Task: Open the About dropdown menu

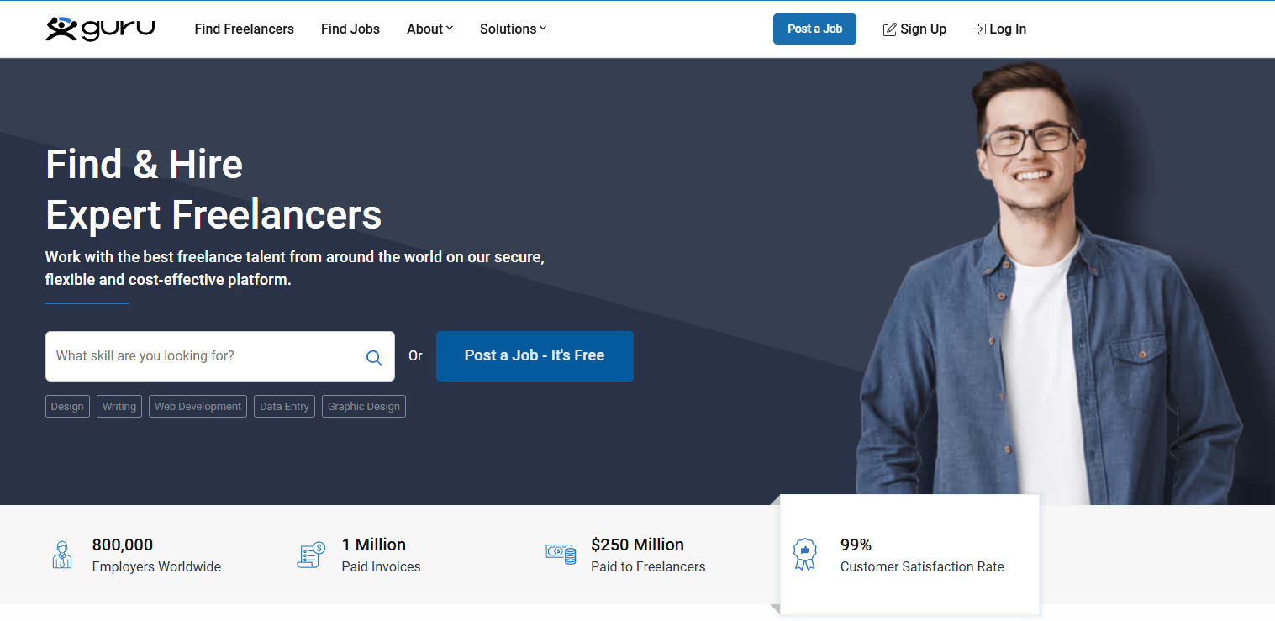Action: click(429, 29)
